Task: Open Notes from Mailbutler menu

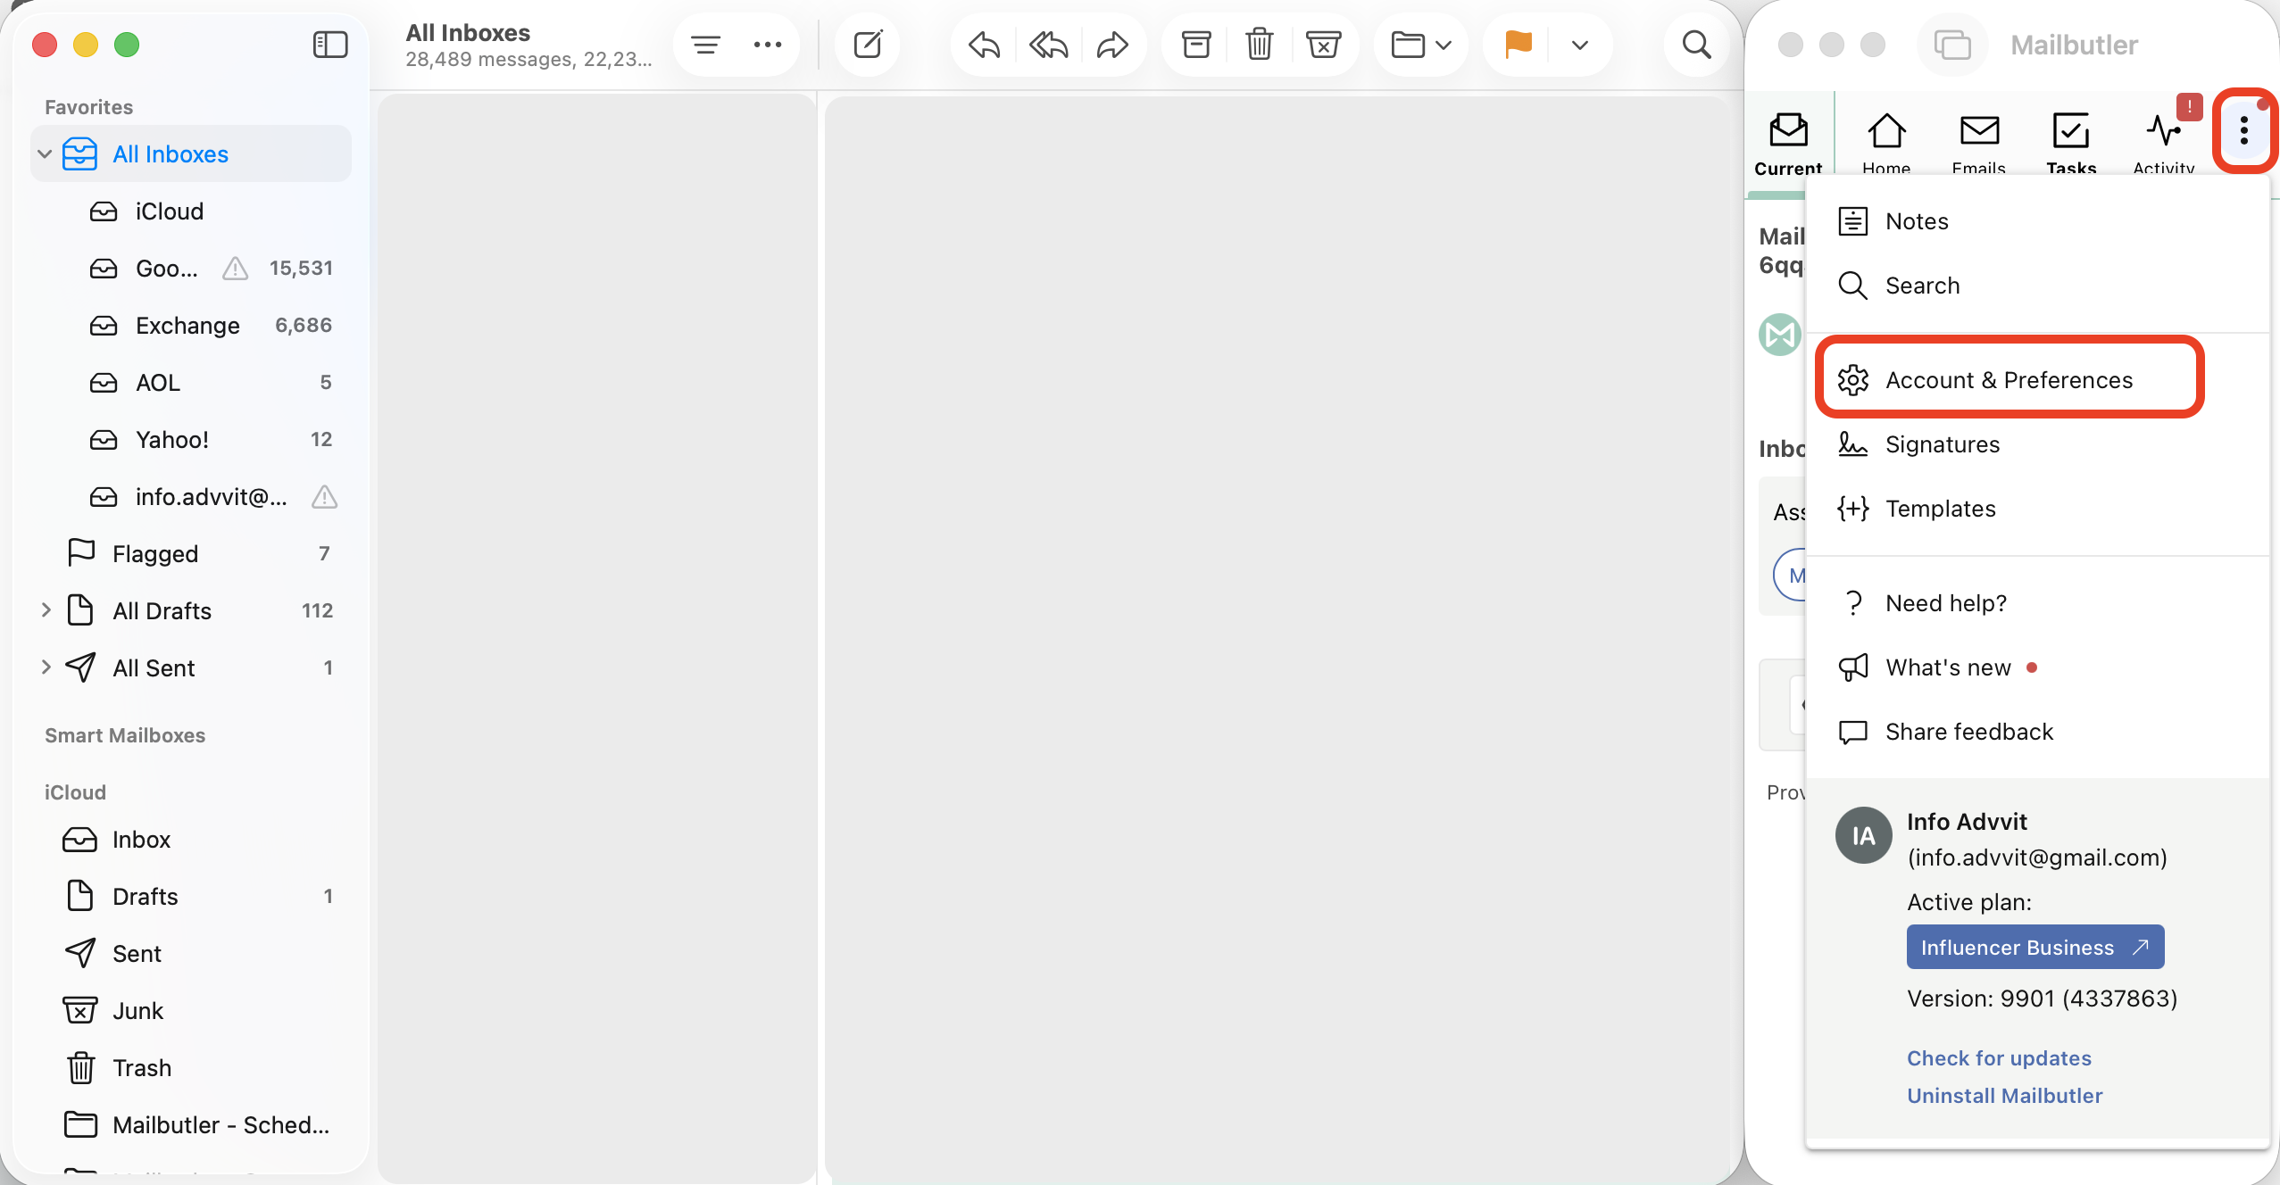Action: pos(2037,221)
